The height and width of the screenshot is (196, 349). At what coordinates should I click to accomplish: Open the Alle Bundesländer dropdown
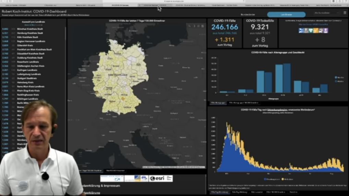coord(327,13)
